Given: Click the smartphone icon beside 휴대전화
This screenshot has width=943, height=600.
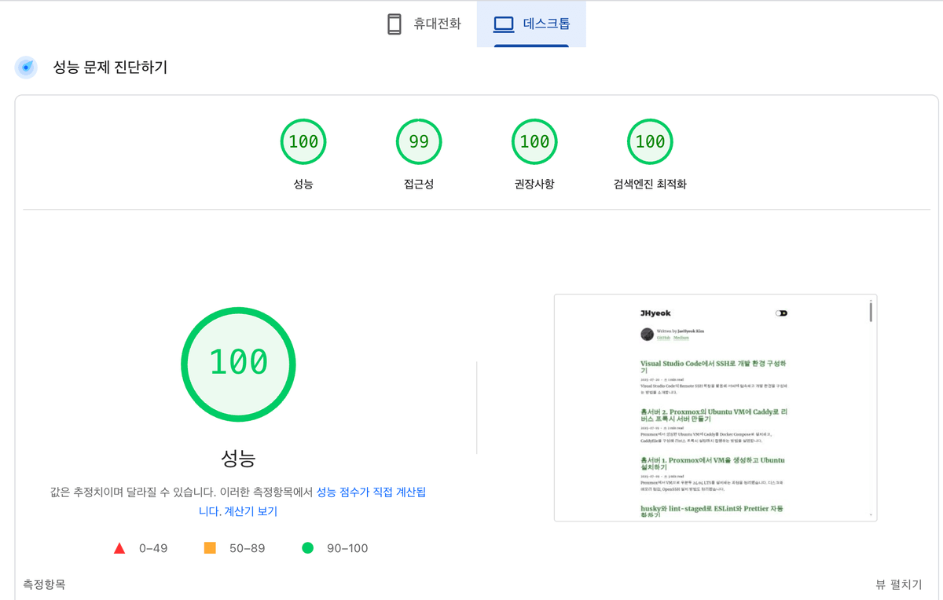Looking at the screenshot, I should pos(395,24).
